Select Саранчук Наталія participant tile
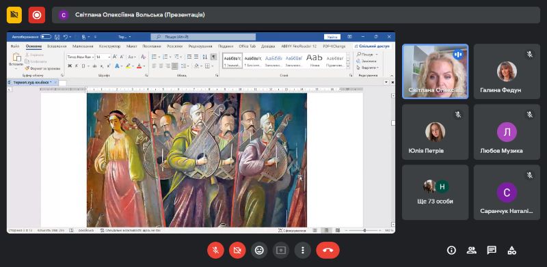This screenshot has height=267, width=547. [507, 193]
